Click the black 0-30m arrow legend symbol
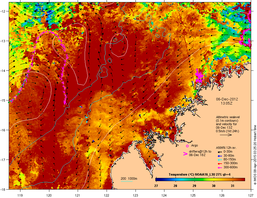257x198 pixels. (220, 152)
